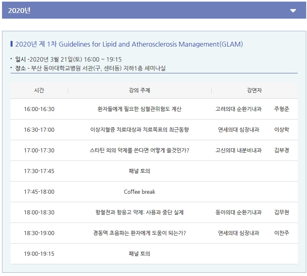The height and width of the screenshot is (276, 307).
Task: Select 패널 토의 in 19:00-19:15 row
Action: (x=140, y=254)
